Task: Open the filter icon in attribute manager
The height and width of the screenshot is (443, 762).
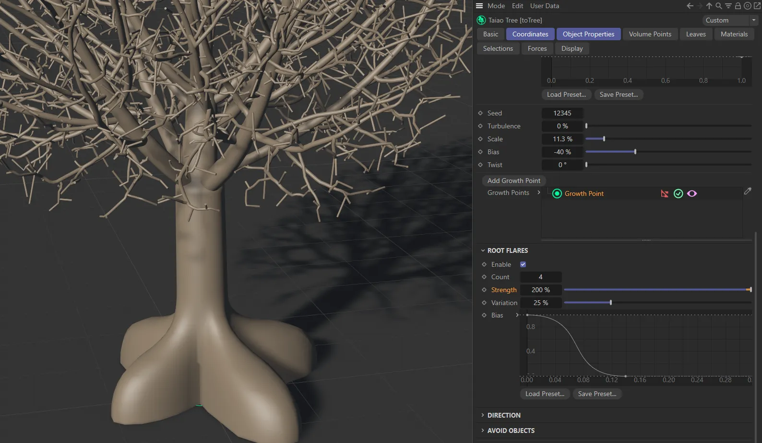Action: coord(728,6)
